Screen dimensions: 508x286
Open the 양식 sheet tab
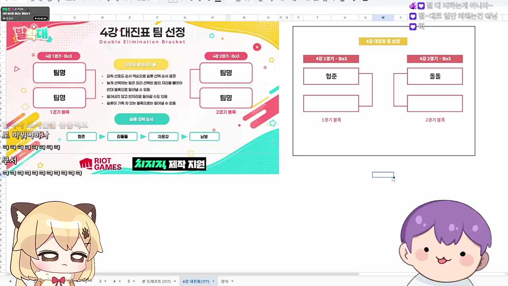[x=225, y=281]
